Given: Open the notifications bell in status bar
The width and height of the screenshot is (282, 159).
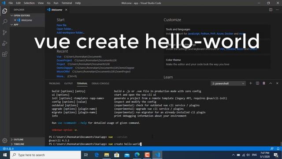Looking at the screenshot, I should [x=278, y=149].
